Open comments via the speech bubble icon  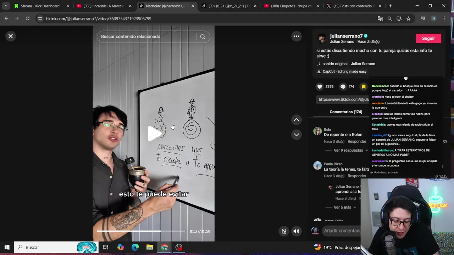tap(343, 86)
